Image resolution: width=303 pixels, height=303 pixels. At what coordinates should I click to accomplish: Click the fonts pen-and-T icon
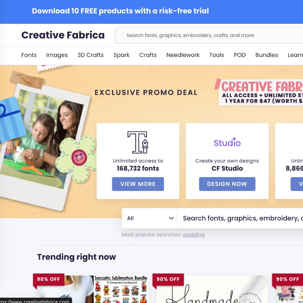[138, 143]
